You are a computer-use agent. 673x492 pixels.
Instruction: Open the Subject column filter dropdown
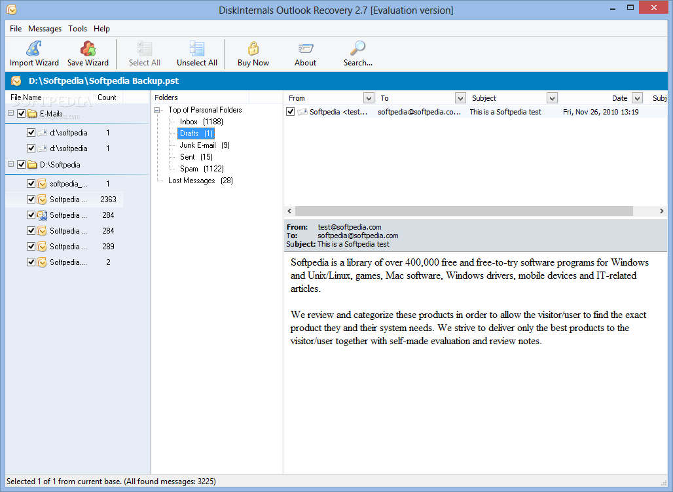click(552, 98)
